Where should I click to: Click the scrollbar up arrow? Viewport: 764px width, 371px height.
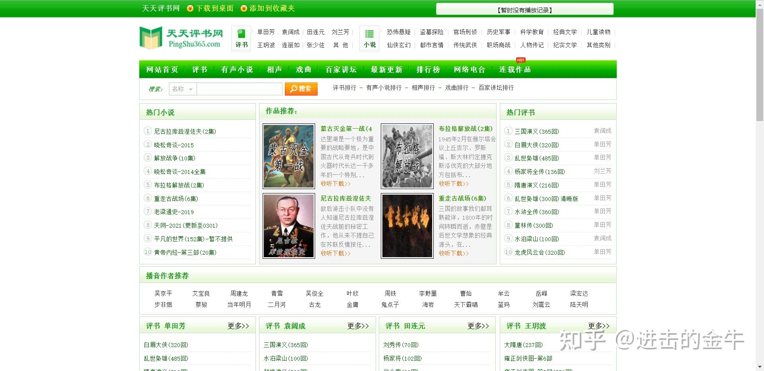click(760, 4)
